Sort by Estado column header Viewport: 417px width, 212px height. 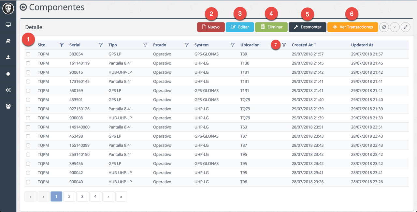click(160, 45)
